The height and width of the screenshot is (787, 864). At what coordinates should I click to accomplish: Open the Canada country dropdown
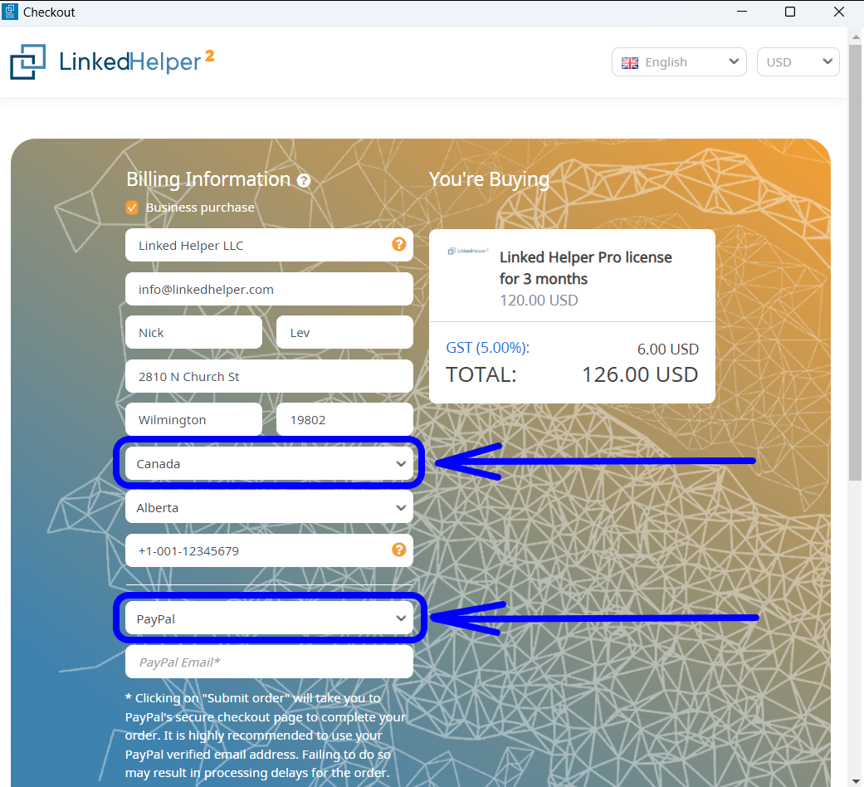click(x=269, y=463)
